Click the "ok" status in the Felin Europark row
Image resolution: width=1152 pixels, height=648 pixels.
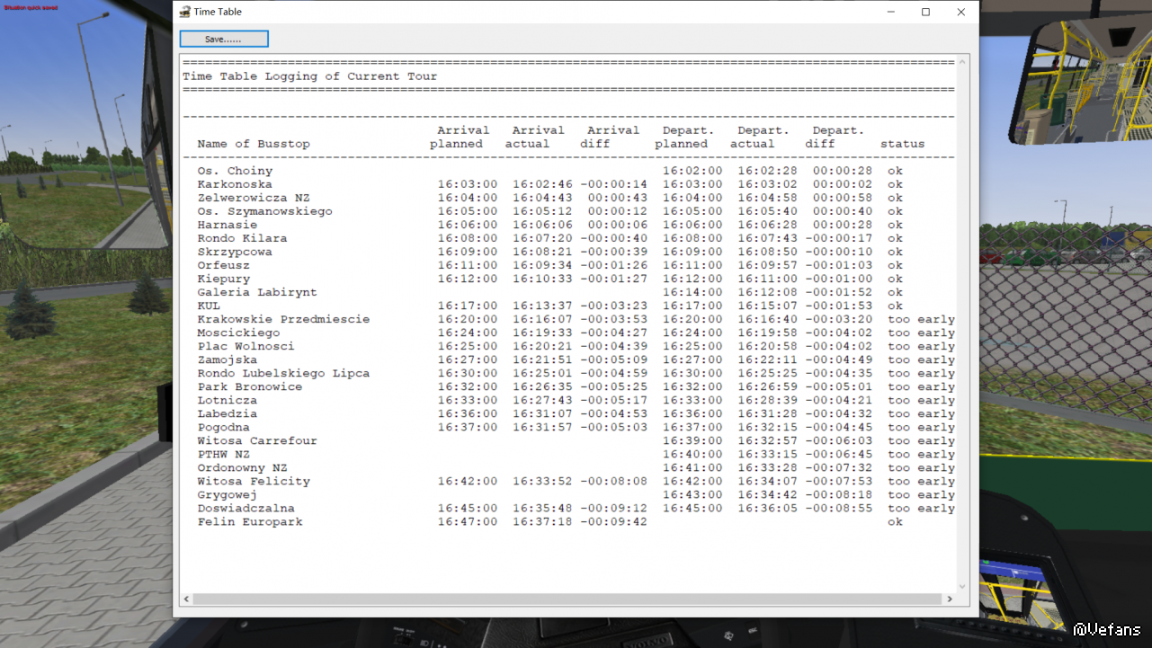[x=895, y=521]
